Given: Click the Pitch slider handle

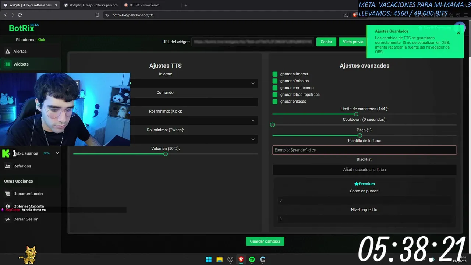Looking at the screenshot, I should [360, 135].
